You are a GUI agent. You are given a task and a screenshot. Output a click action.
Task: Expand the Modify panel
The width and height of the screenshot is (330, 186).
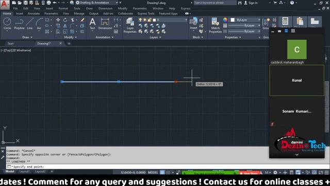click(x=70, y=37)
